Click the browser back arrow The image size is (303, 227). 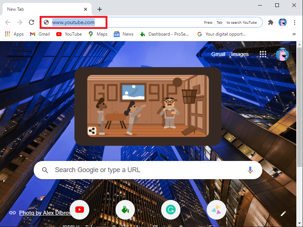tap(8, 22)
